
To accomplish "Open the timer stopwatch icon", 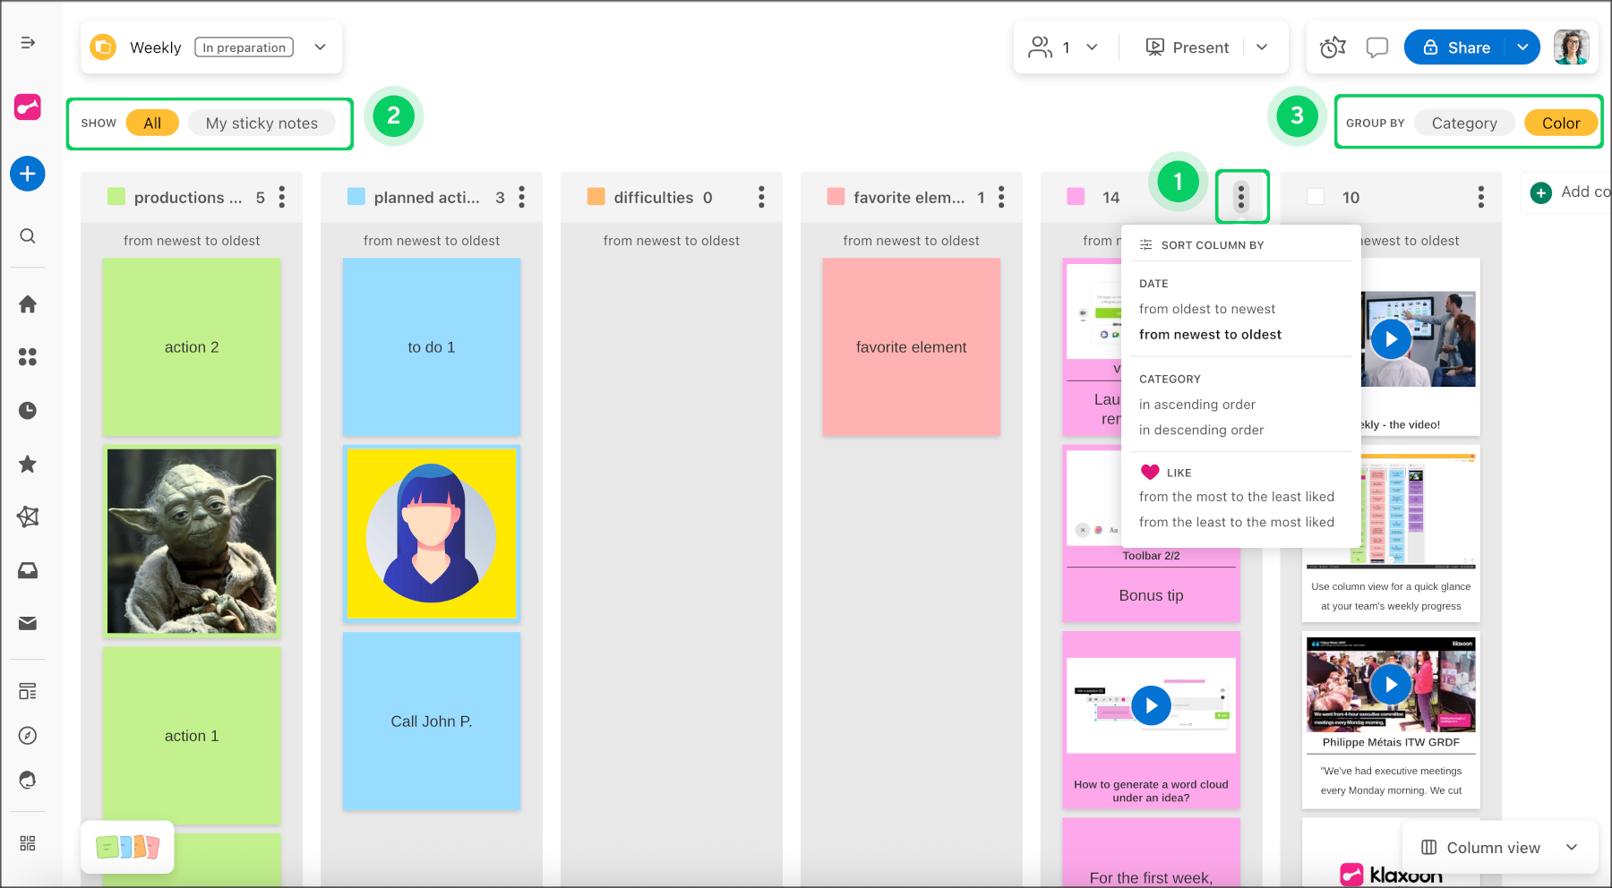I will click(x=1333, y=47).
